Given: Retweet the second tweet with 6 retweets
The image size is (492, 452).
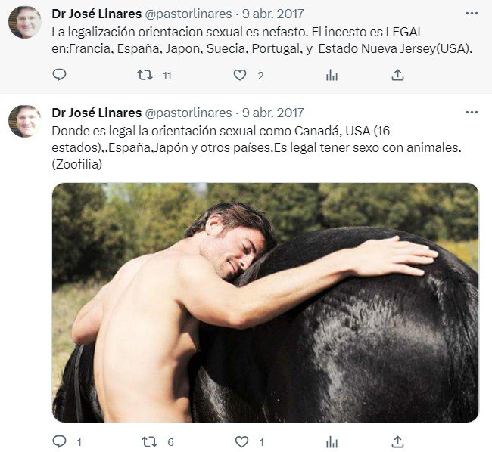Looking at the screenshot, I should [149, 442].
